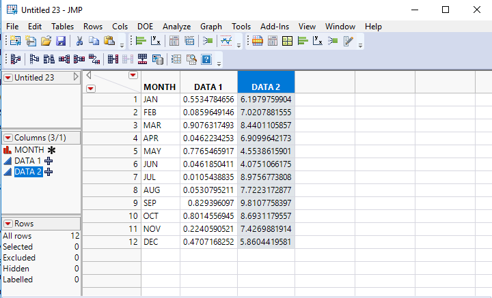Open the Cols menu
Screen dimensions: 492x298
pos(120,27)
